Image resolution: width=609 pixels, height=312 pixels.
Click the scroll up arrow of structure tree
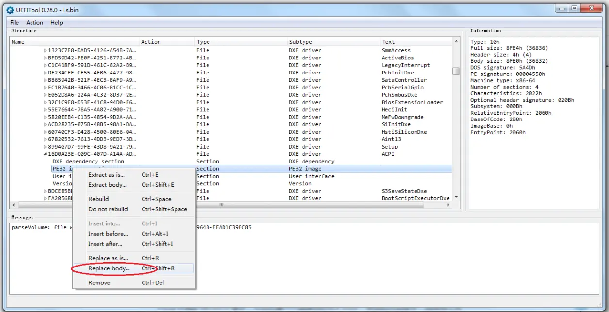[456, 42]
